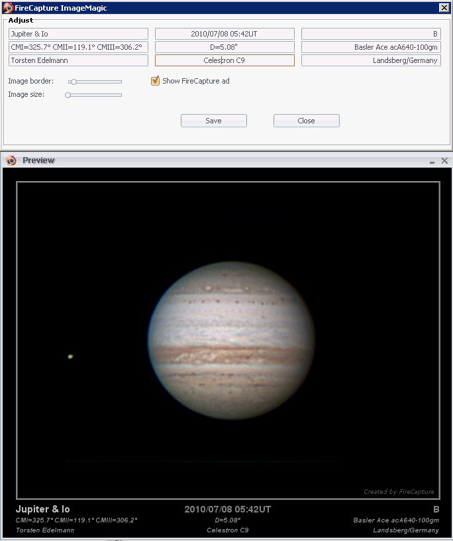Uncheck Show FireCapture ad checkbox
453x541 pixels.
[155, 81]
